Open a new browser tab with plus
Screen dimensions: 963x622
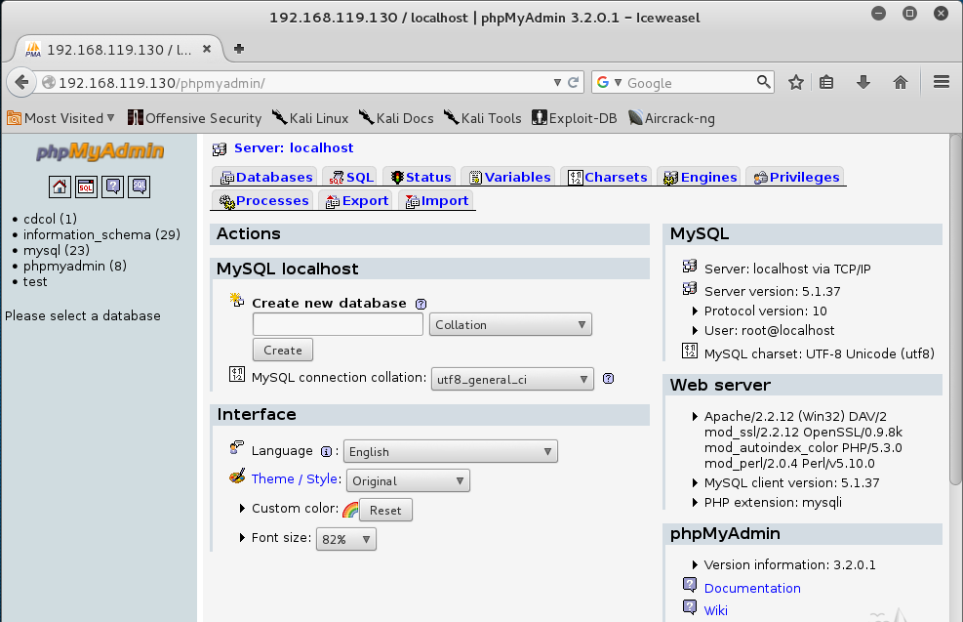coord(239,49)
